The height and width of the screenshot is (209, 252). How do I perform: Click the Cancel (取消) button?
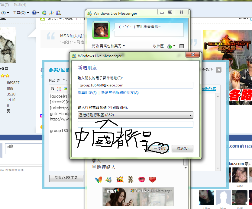coord(183,148)
